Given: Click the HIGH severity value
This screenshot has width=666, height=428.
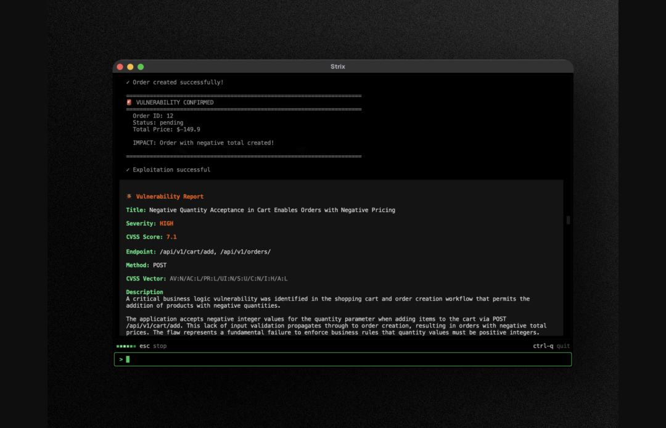Looking at the screenshot, I should 166,223.
